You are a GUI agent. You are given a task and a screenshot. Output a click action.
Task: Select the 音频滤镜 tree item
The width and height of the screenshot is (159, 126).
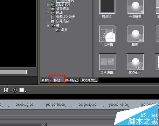click(x=62, y=9)
